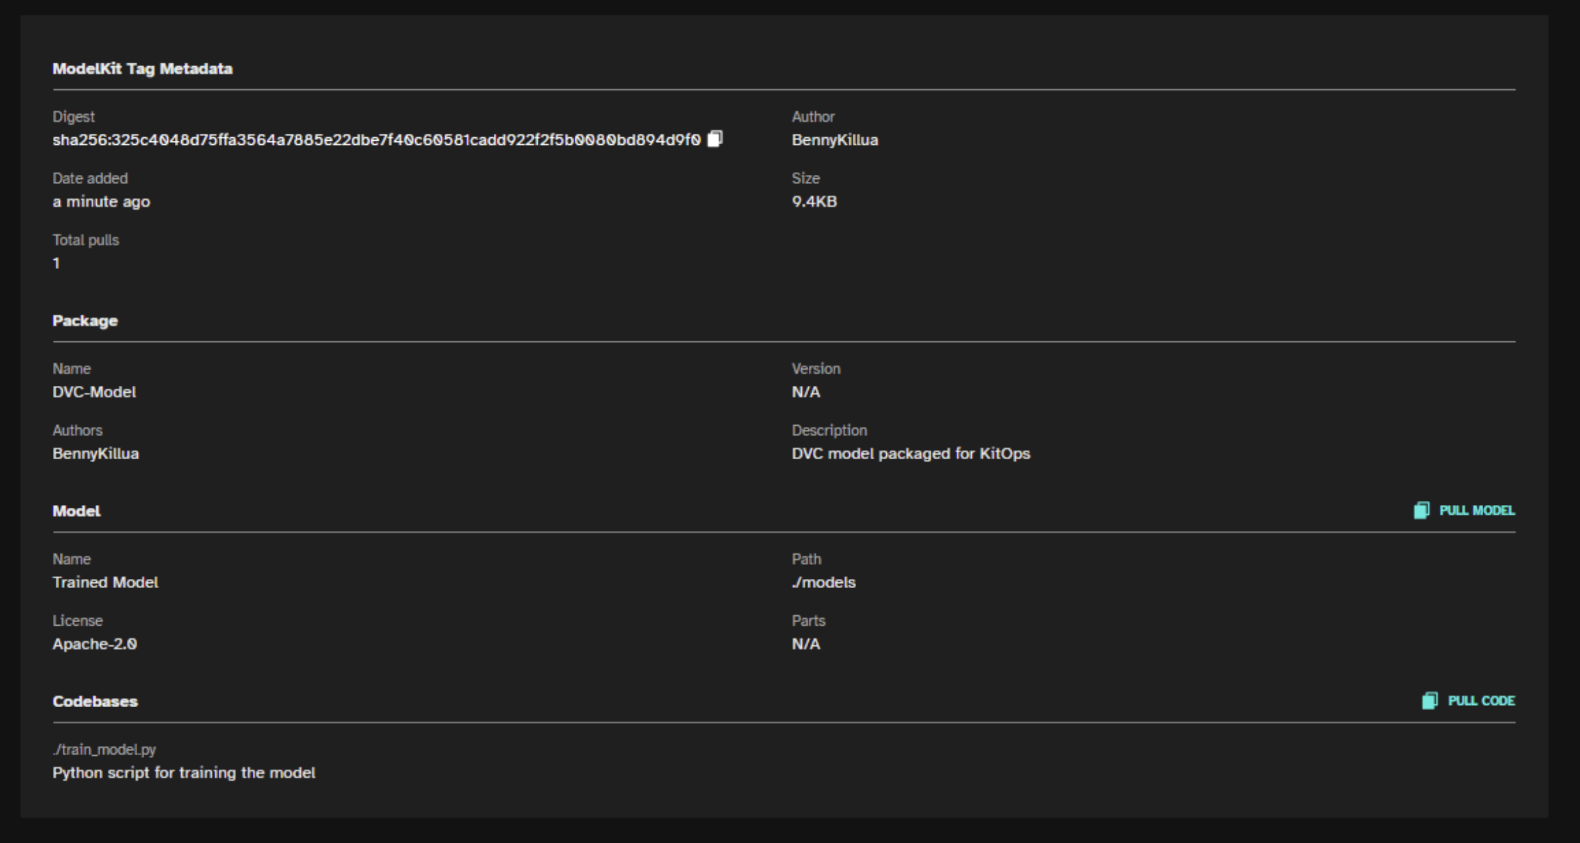Click the 'License' field label
The width and height of the screenshot is (1580, 843).
[x=77, y=621]
